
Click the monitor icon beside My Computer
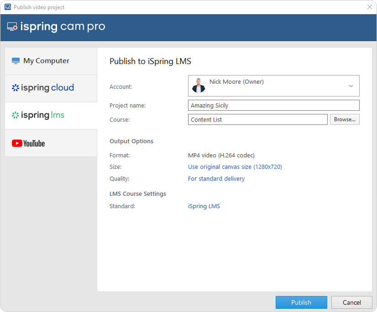coord(16,61)
